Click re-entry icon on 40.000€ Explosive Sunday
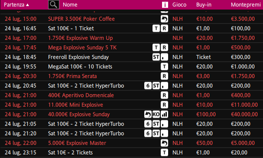This screenshot has width=263, height=158. tap(148, 115)
